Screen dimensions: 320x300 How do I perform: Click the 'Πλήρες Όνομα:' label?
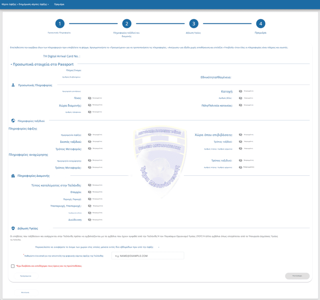pos(74,70)
